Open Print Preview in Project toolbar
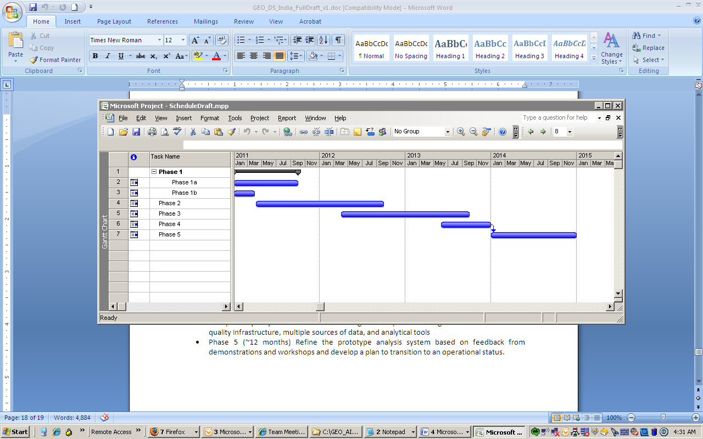Screen dimensions: 703x439 coord(164,132)
